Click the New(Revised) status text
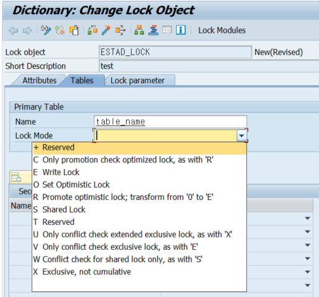 pyautogui.click(x=279, y=52)
